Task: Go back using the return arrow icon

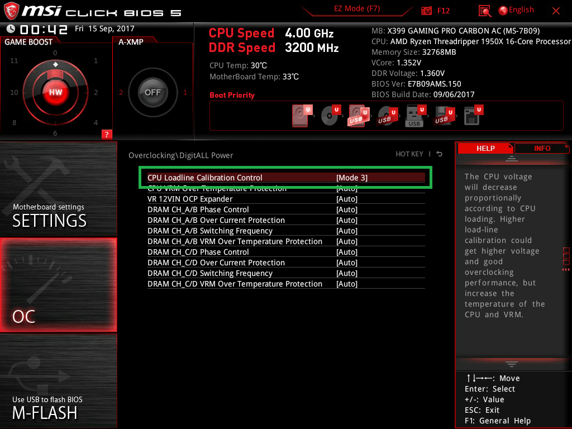Action: (440, 154)
